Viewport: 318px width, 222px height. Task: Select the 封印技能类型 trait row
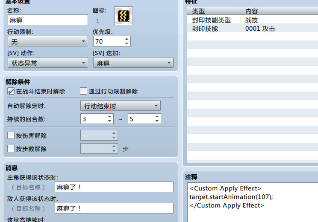coord(253,20)
